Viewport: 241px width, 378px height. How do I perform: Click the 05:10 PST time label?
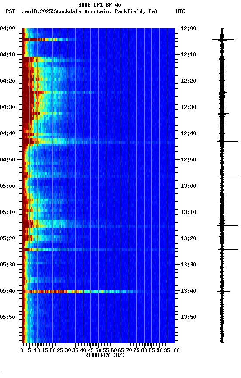tap(7, 212)
